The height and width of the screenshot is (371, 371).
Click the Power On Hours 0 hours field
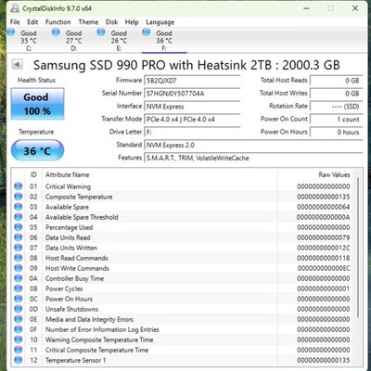point(336,132)
